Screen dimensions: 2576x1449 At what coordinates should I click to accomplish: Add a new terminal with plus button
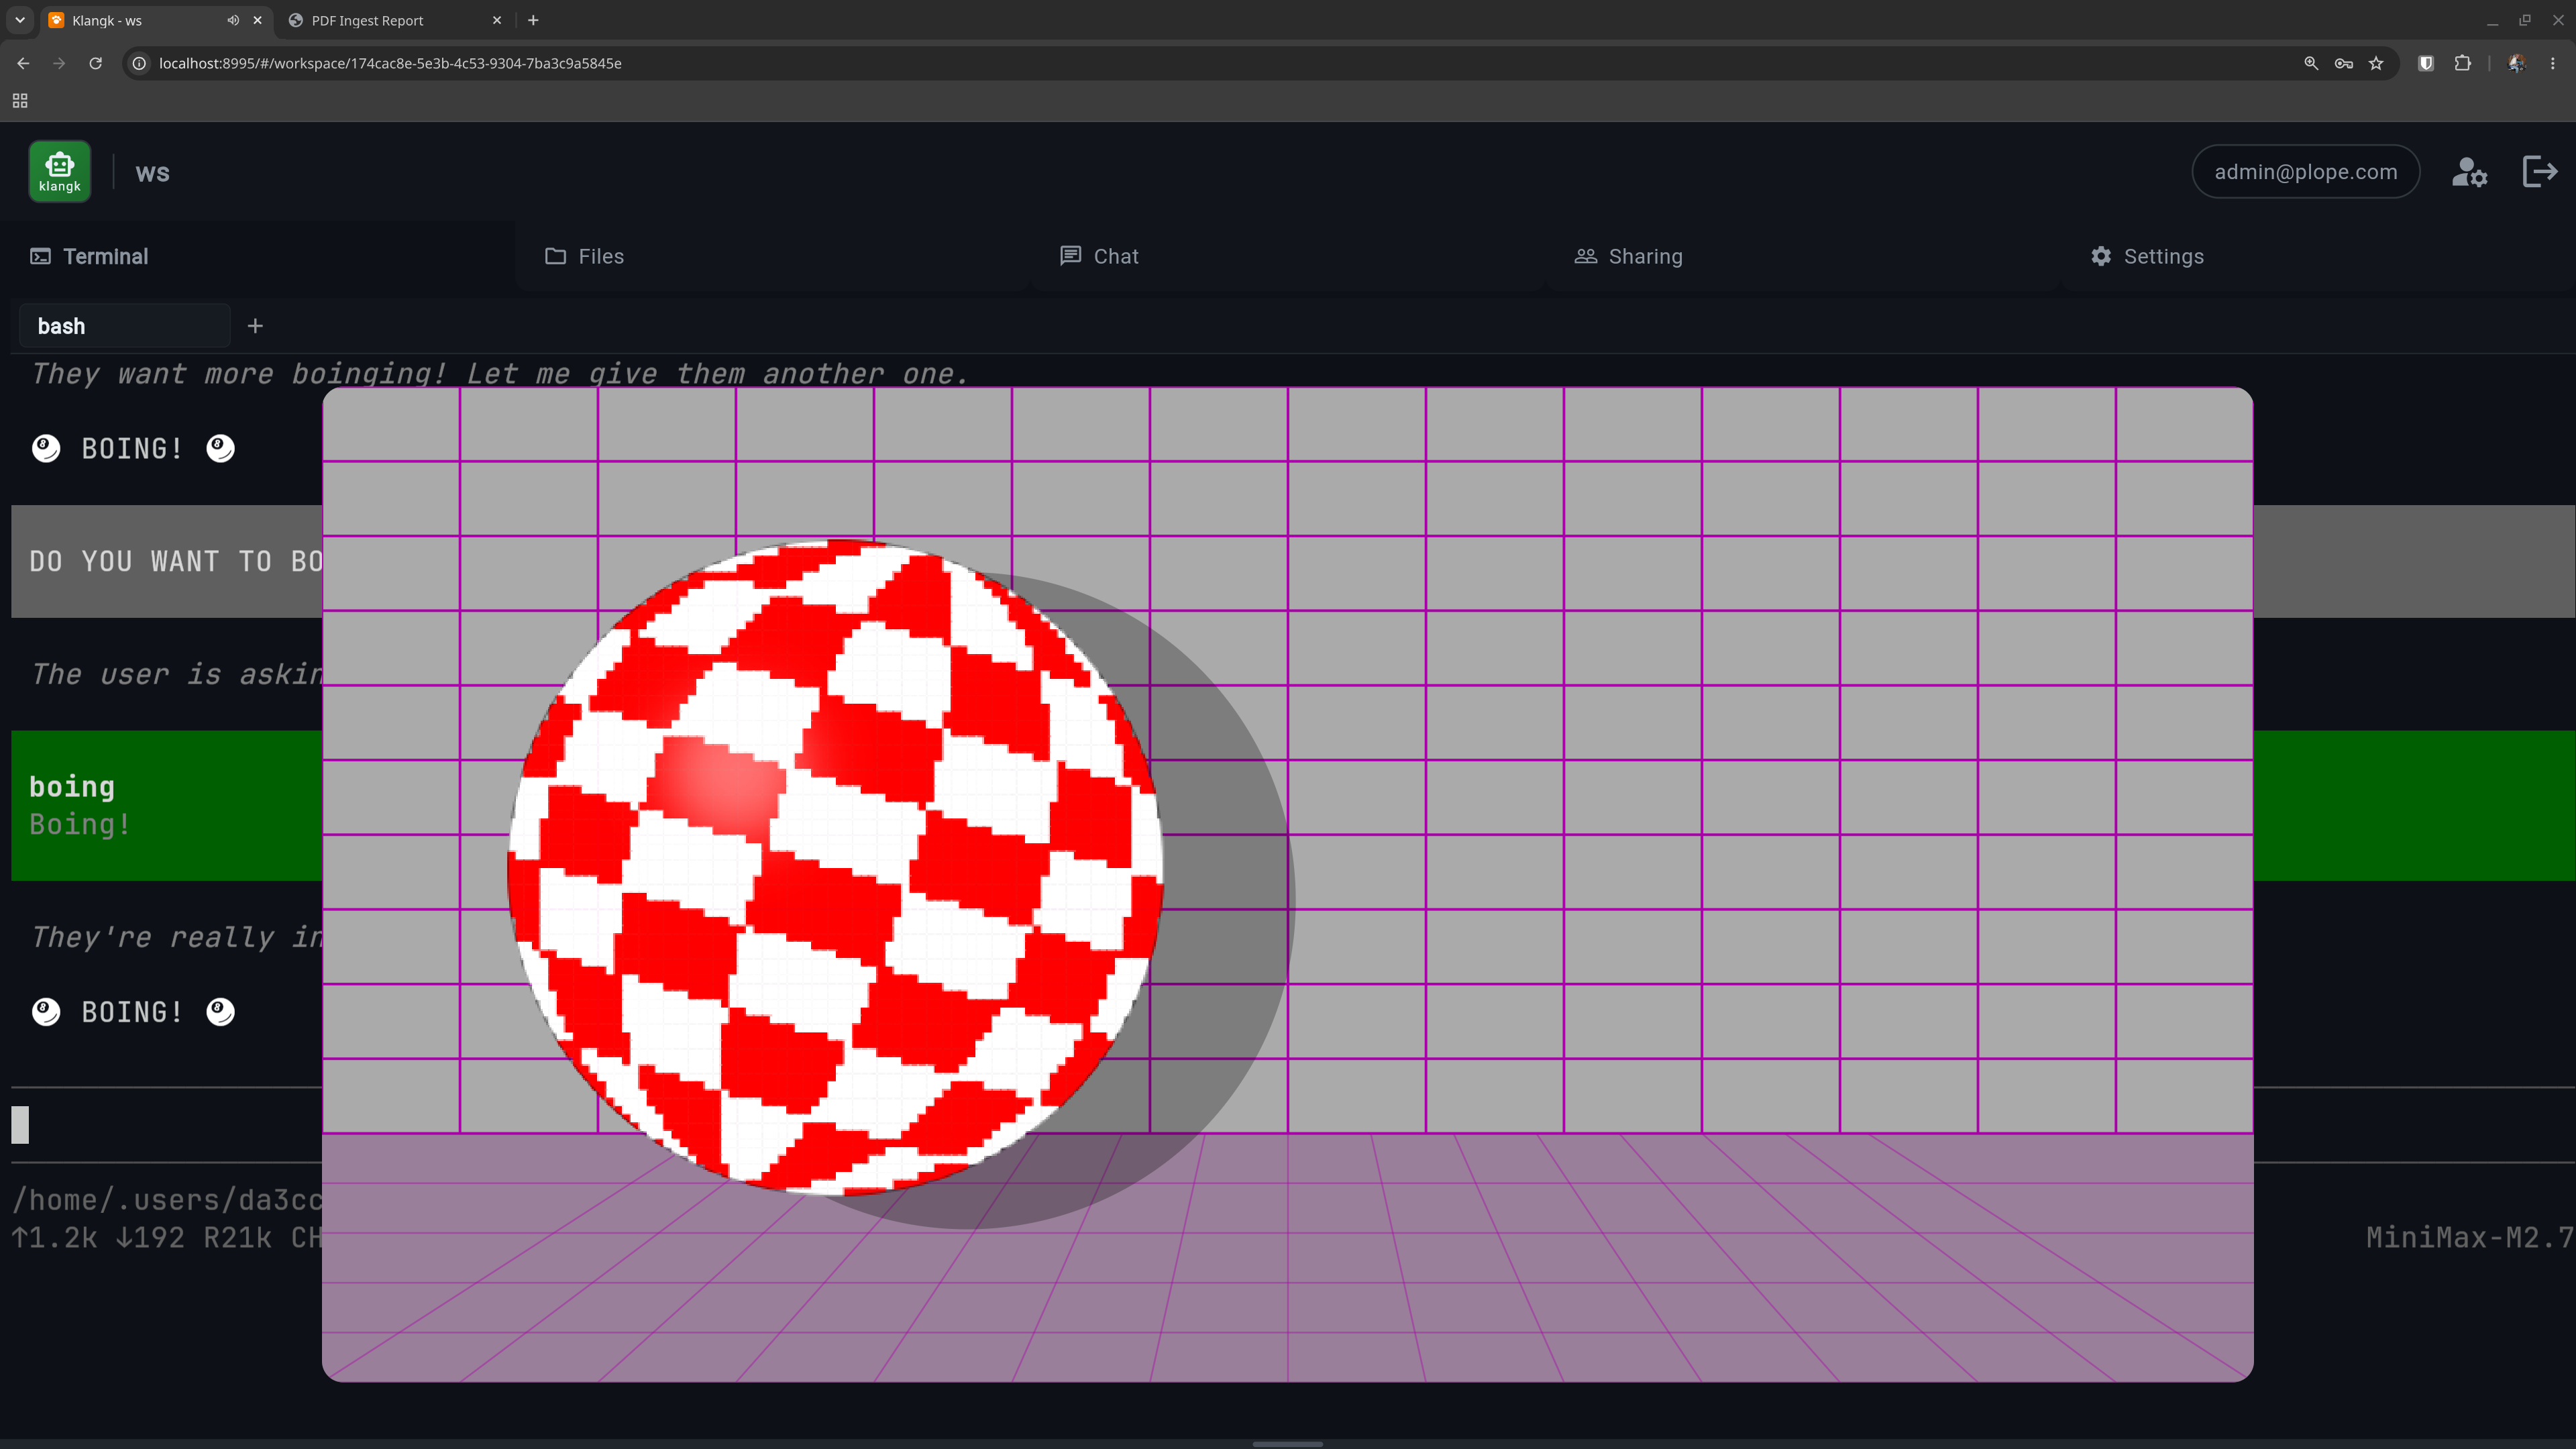pyautogui.click(x=255, y=326)
